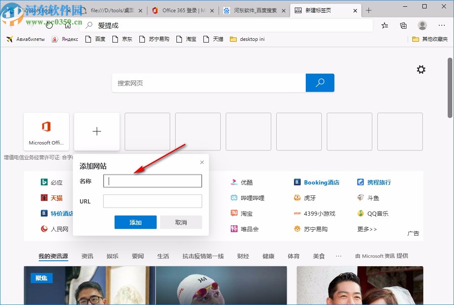Select the 财经 news category

pyautogui.click(x=243, y=256)
